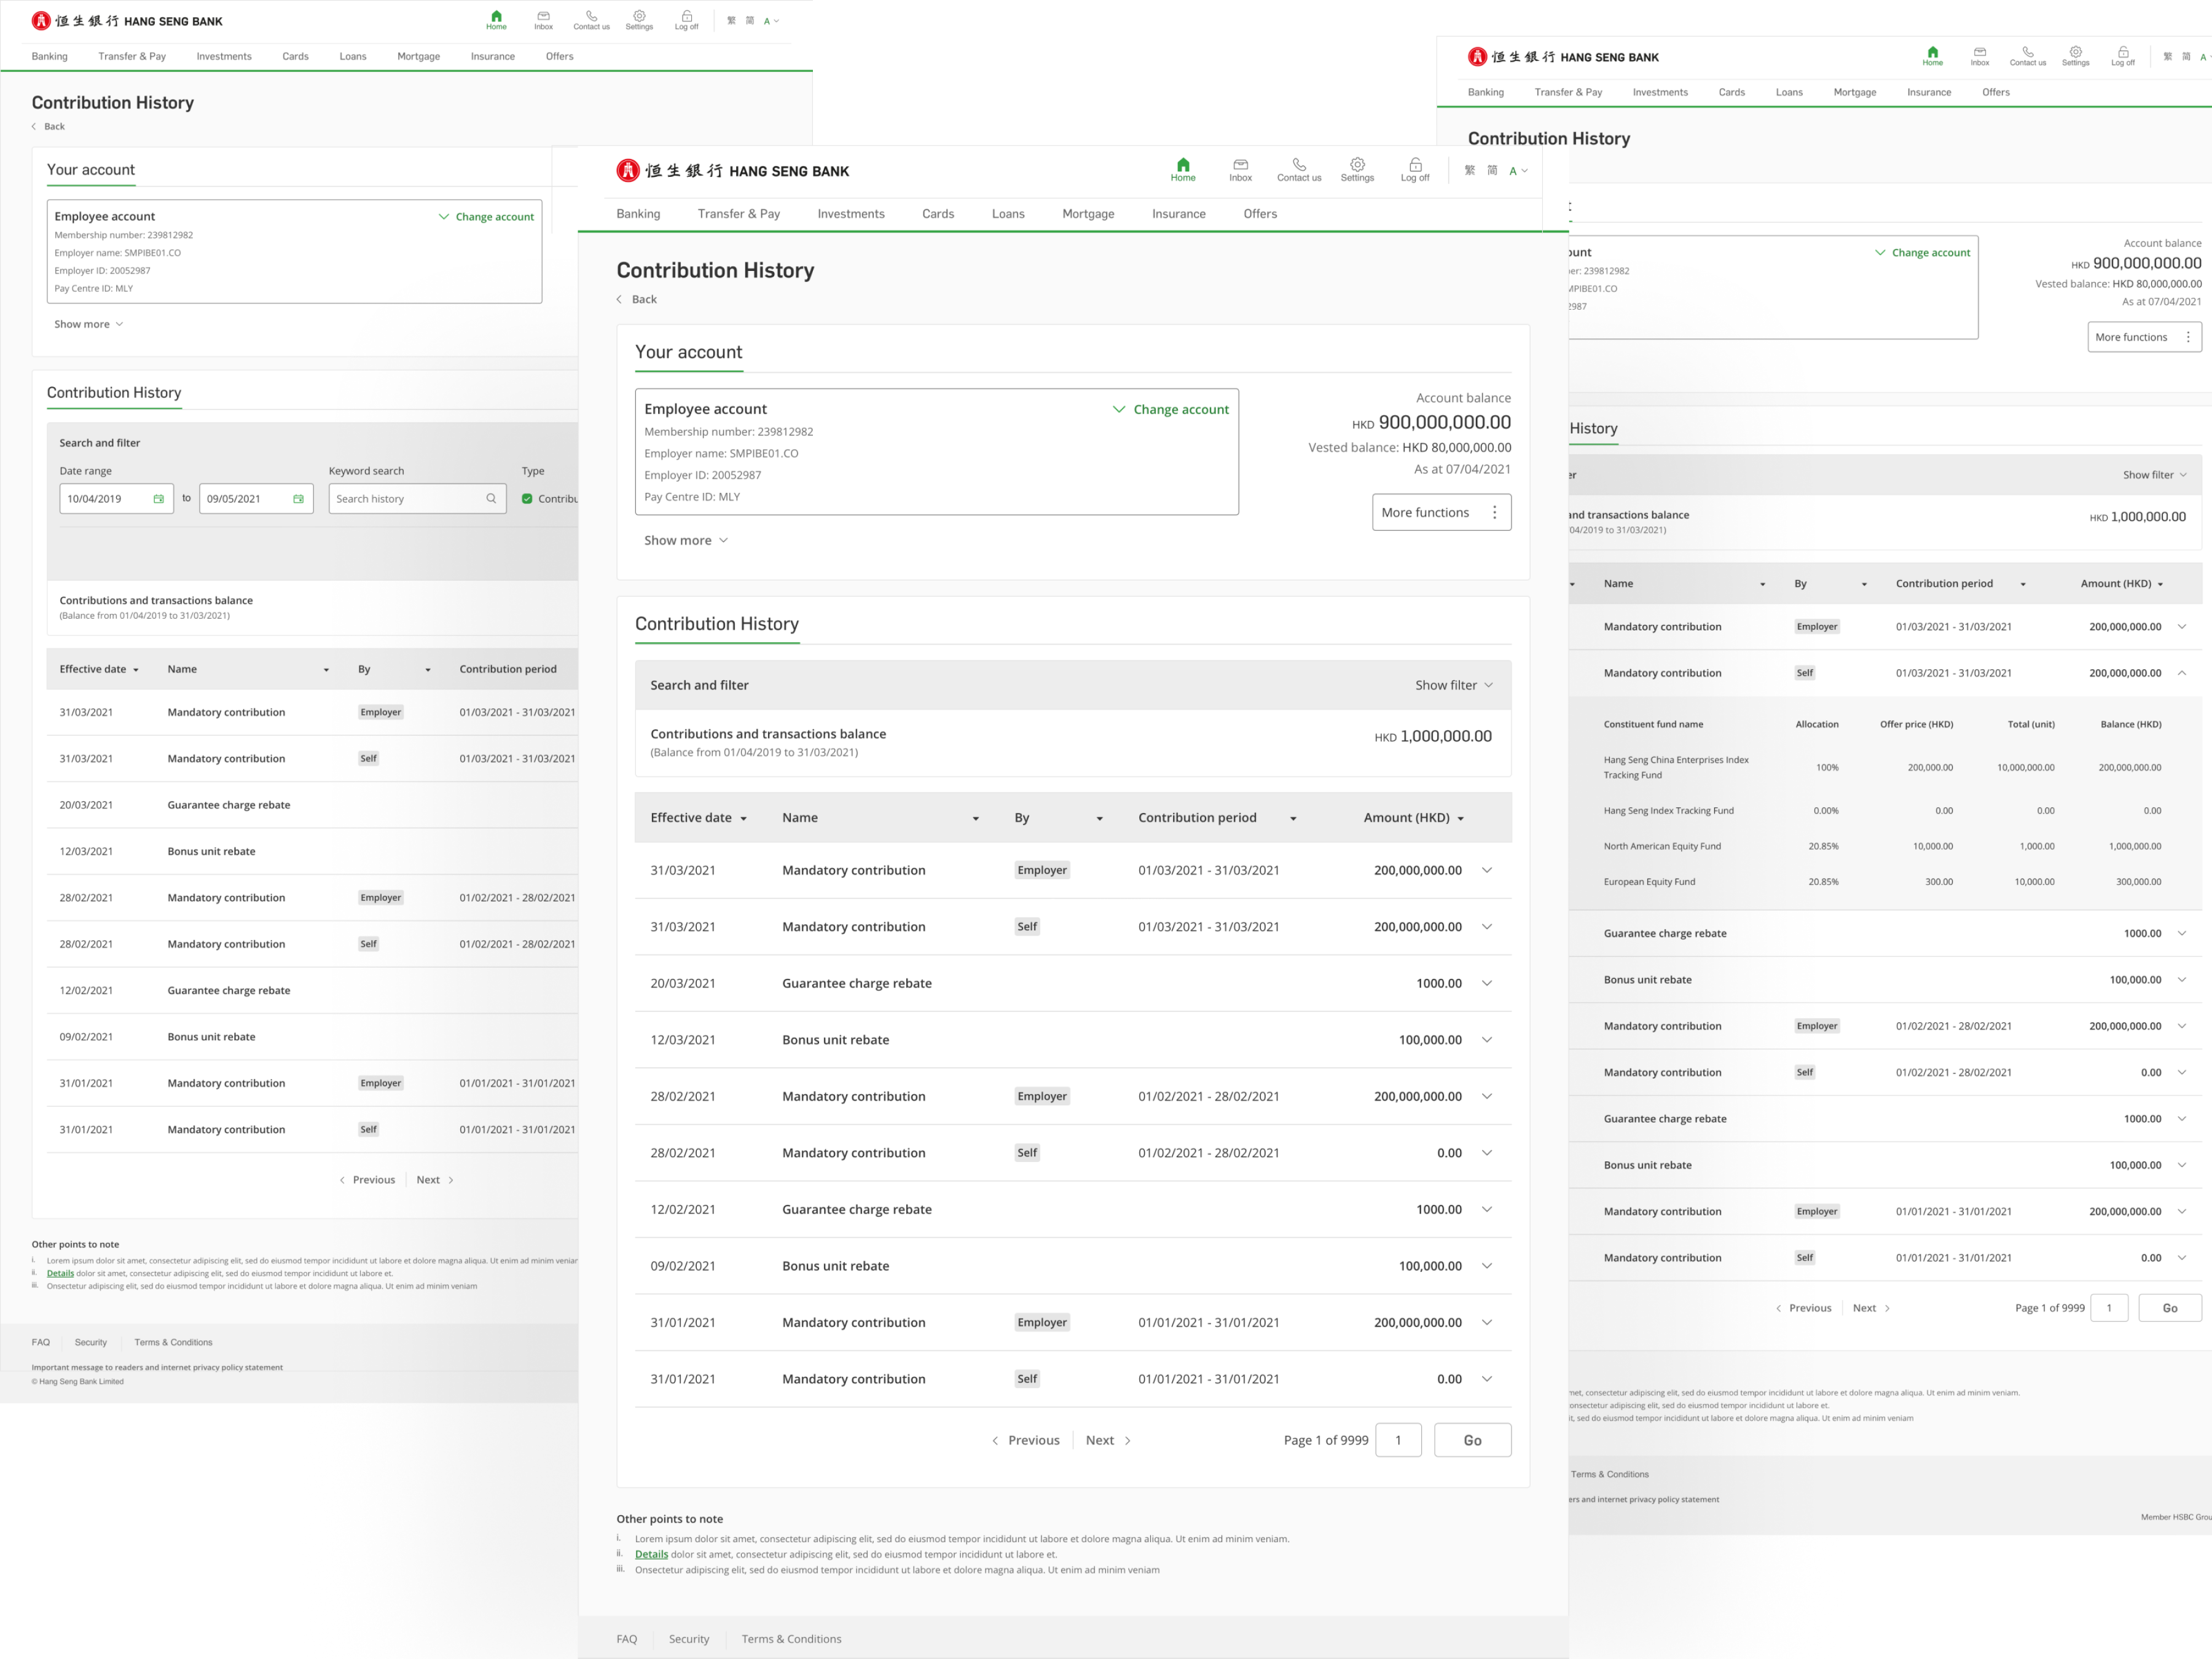Screen dimensions: 2212x1659
Task: Expand Show filter in front window
Action: point(1453,685)
